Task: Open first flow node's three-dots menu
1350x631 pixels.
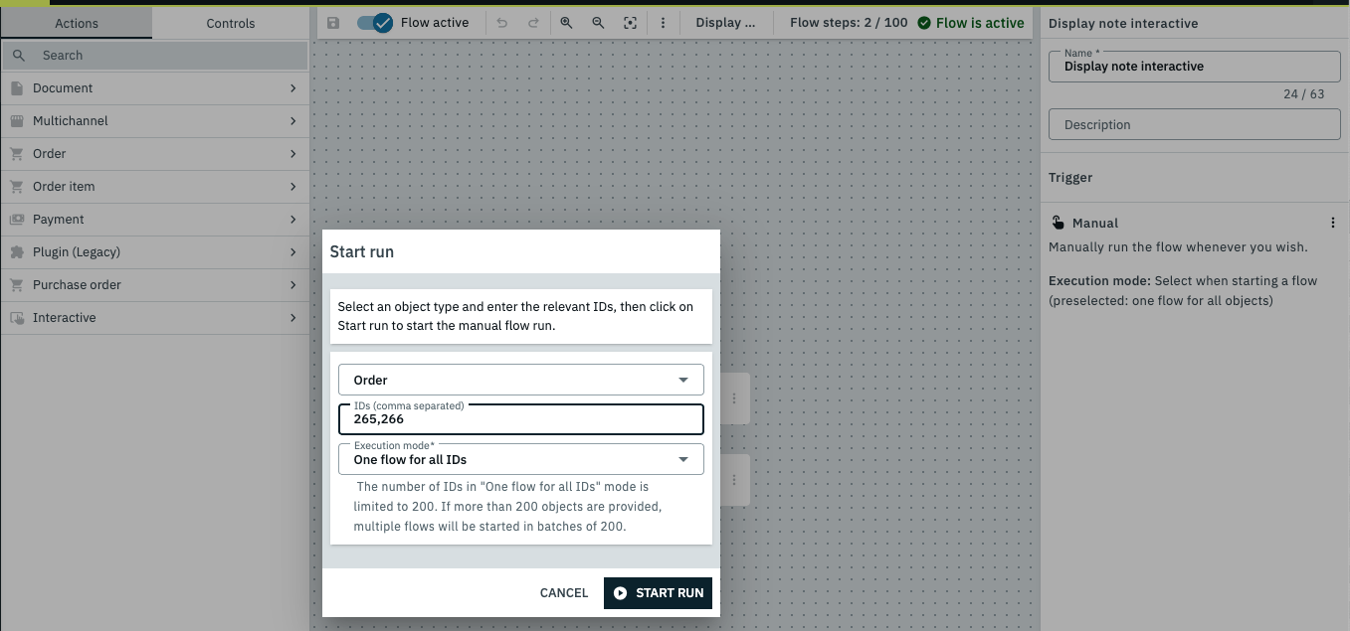Action: [x=734, y=398]
